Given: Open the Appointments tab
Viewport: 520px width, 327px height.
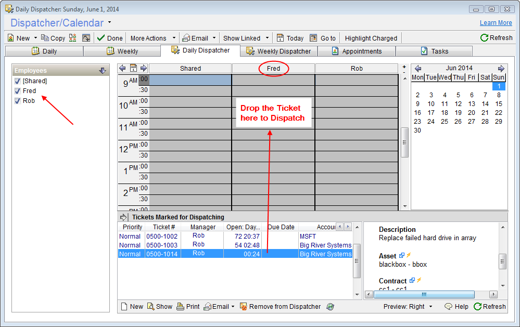Looking at the screenshot, I should coord(357,51).
